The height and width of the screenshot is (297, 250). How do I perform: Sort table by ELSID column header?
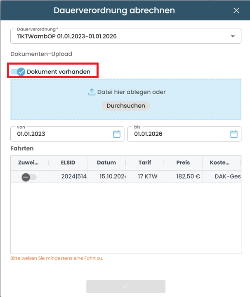pyautogui.click(x=68, y=162)
